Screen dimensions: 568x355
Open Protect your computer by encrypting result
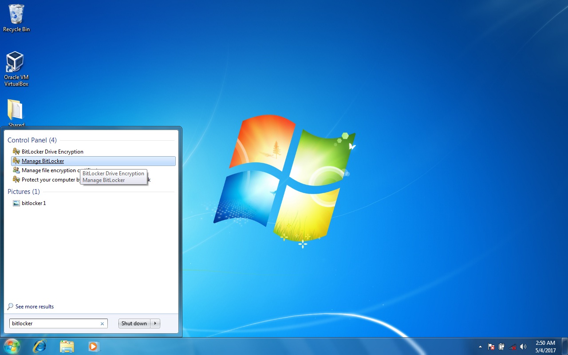tap(93, 180)
